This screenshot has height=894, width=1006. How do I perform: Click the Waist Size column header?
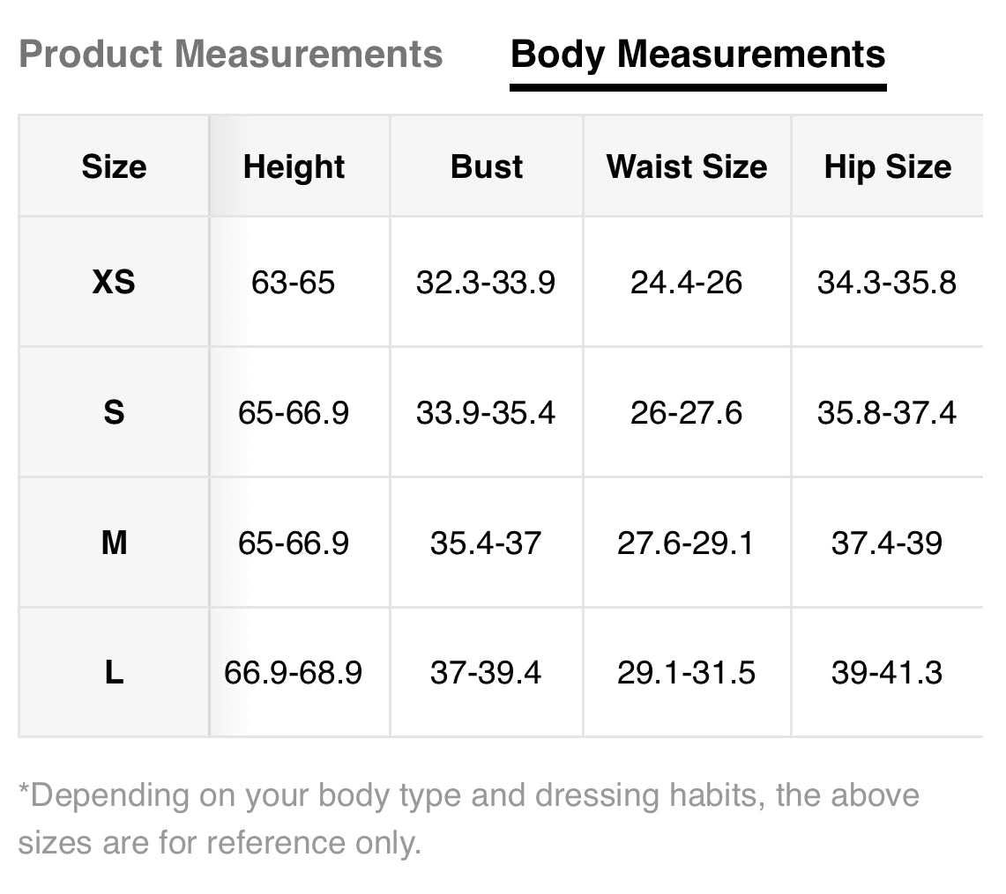(x=687, y=166)
